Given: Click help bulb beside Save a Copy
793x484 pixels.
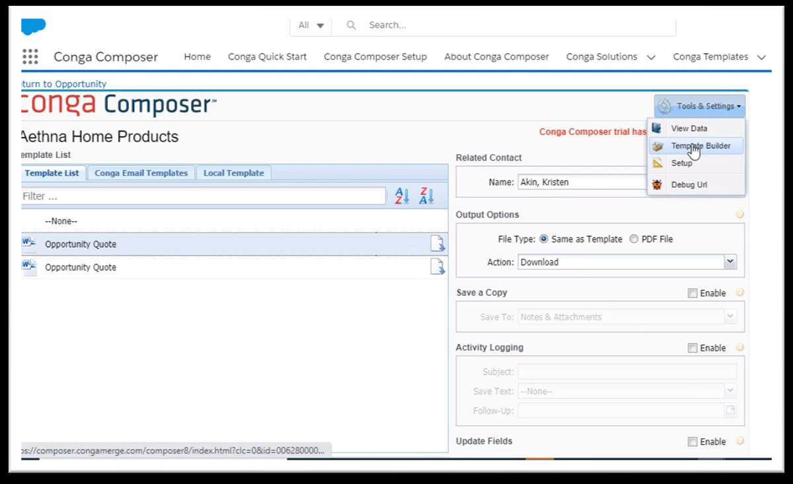Looking at the screenshot, I should 740,292.
